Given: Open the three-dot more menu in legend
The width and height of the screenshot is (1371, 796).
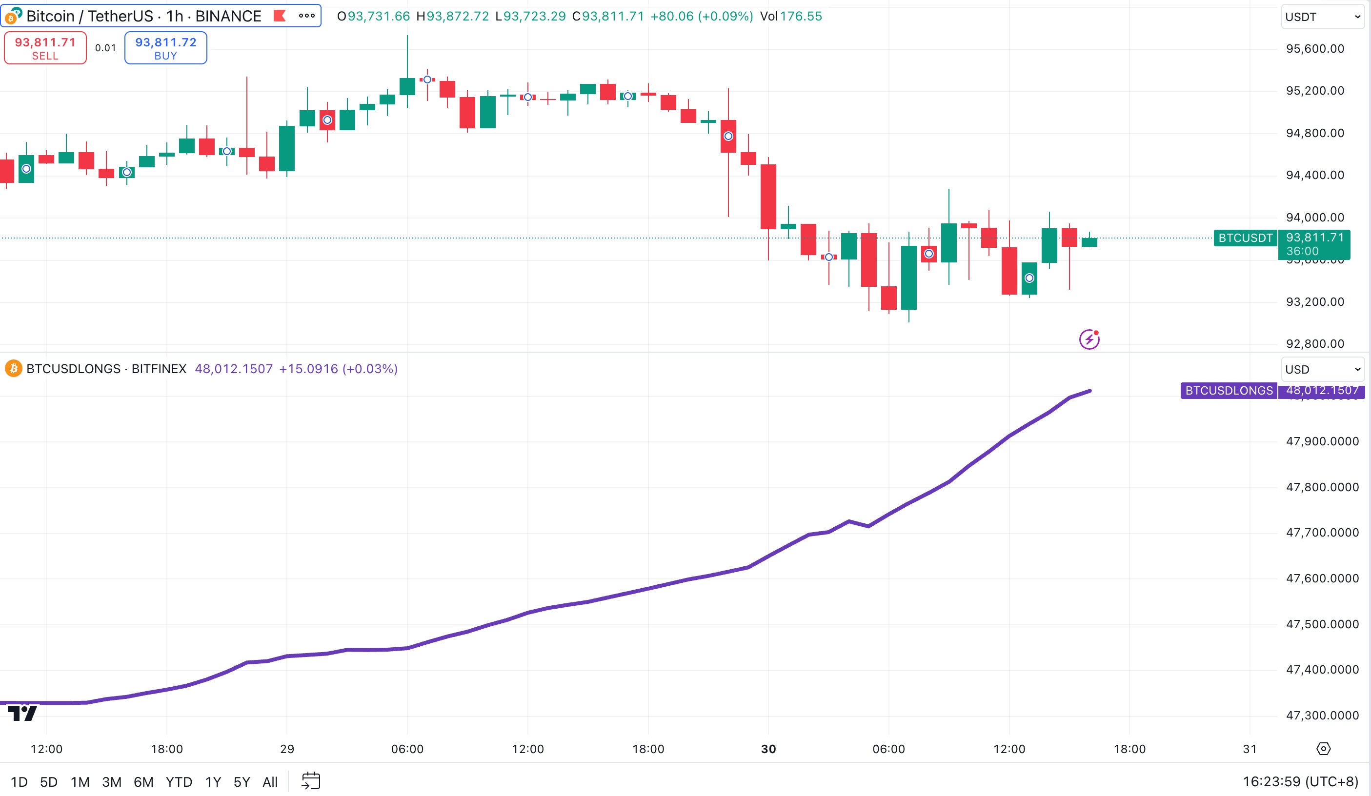Looking at the screenshot, I should click(x=307, y=16).
